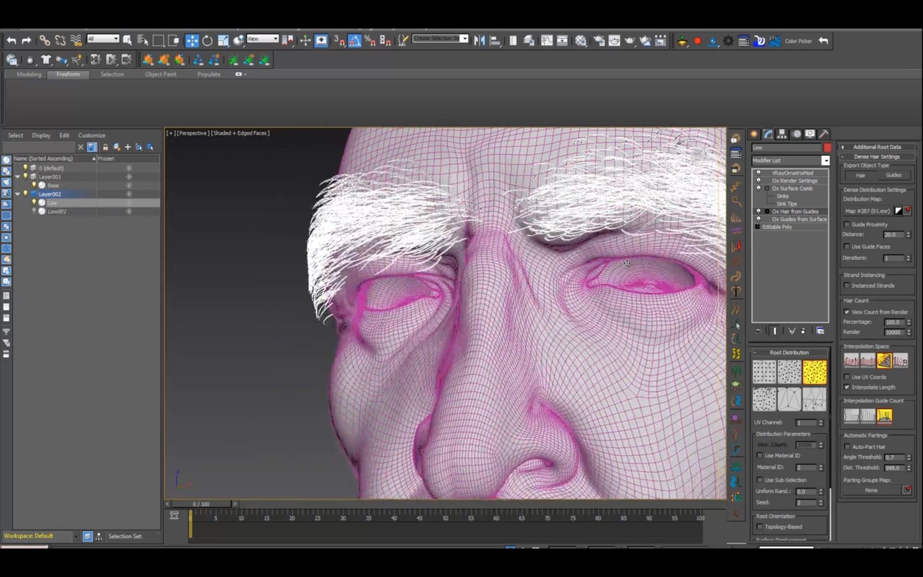Select the Link tool icon
The image size is (923, 577).
click(x=45, y=41)
